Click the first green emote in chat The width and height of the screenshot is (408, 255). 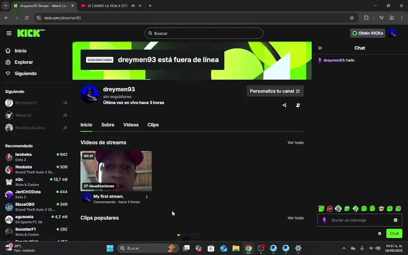click(321, 208)
